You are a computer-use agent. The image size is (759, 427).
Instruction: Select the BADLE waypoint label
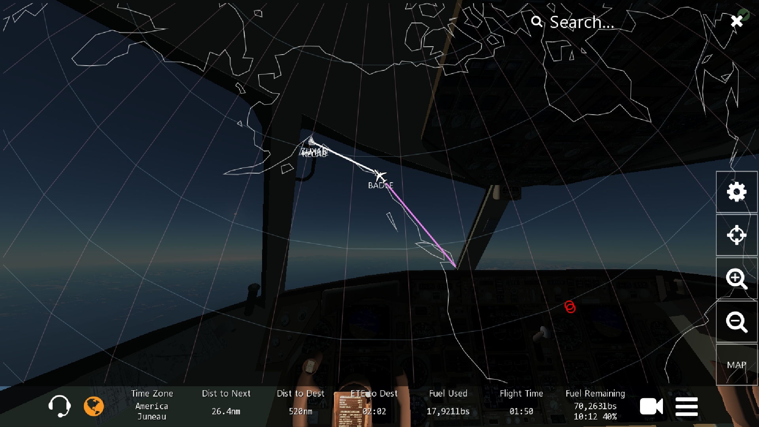[380, 185]
